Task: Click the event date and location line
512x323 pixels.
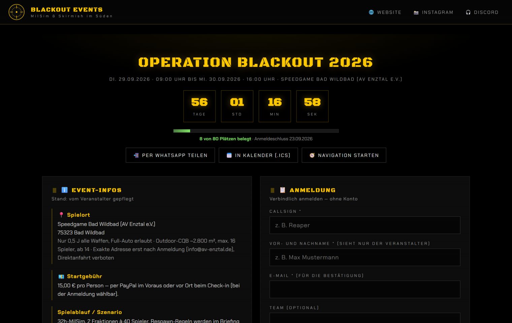Action: click(256, 79)
